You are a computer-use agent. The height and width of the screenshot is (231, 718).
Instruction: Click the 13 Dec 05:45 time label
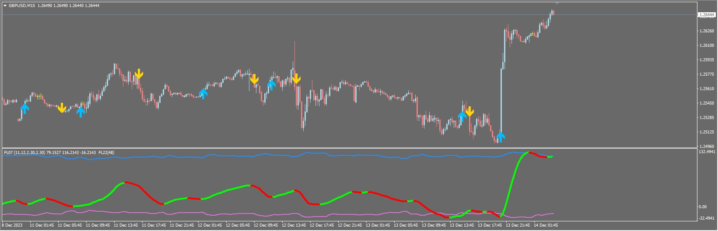coord(406,226)
